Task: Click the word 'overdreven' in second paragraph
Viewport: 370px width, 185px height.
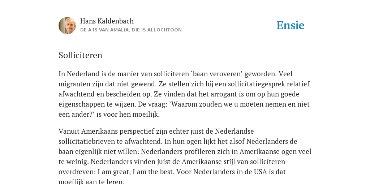Action: [x=77, y=172]
